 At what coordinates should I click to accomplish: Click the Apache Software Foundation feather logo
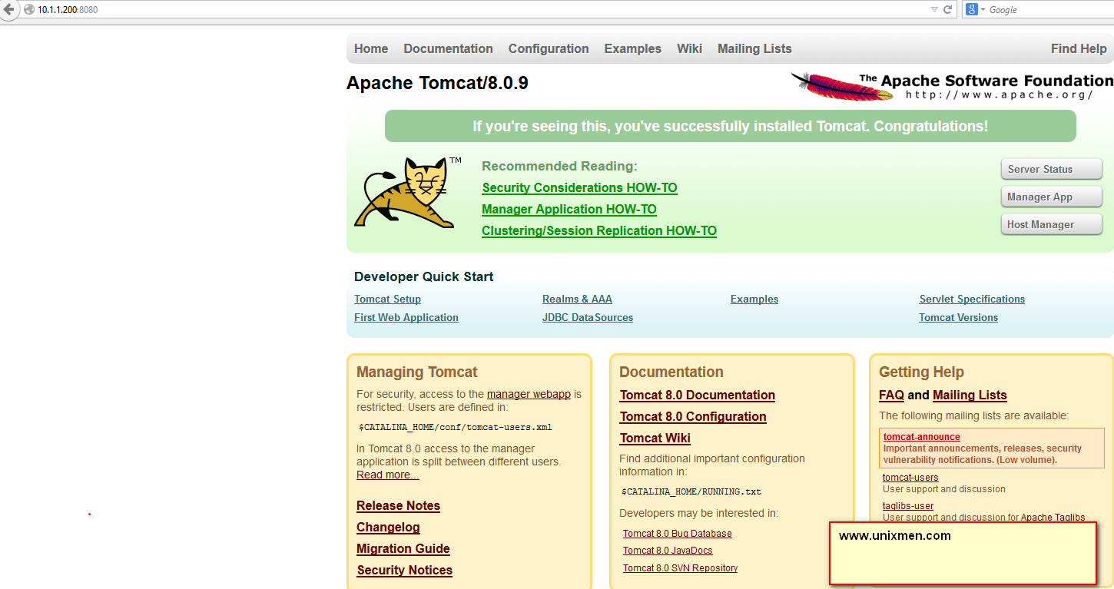952,86
